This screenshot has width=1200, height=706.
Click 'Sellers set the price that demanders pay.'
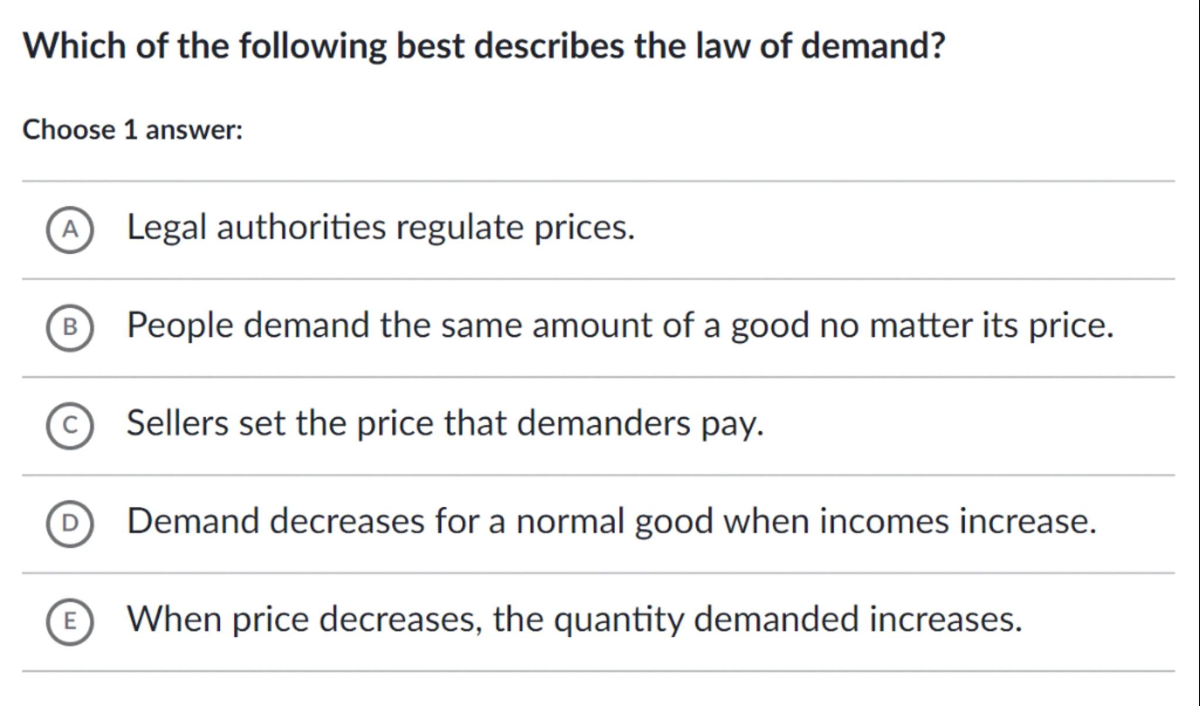[445, 423]
